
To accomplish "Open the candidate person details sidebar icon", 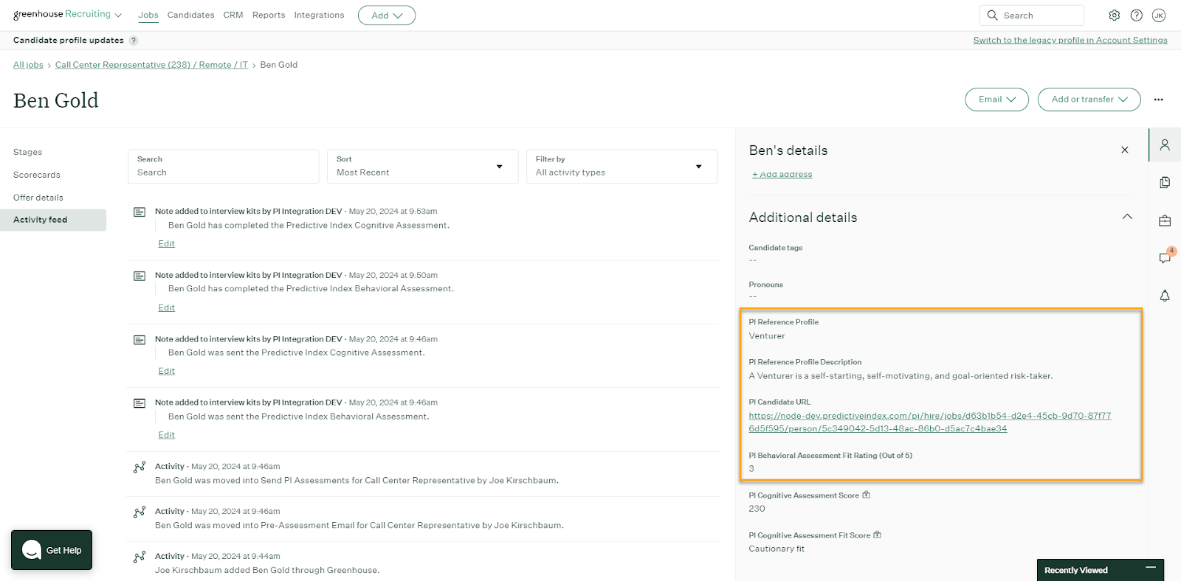I will [x=1165, y=145].
